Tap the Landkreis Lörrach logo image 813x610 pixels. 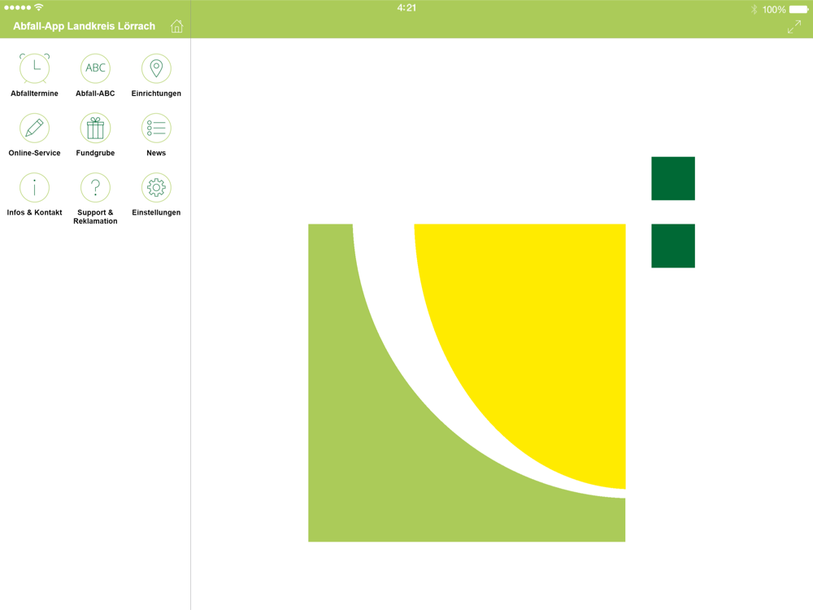502,349
